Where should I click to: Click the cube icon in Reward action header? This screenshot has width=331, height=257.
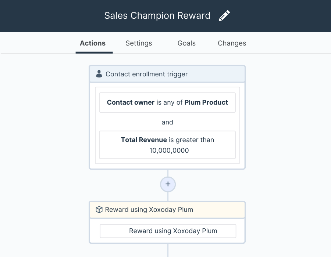pos(99,210)
